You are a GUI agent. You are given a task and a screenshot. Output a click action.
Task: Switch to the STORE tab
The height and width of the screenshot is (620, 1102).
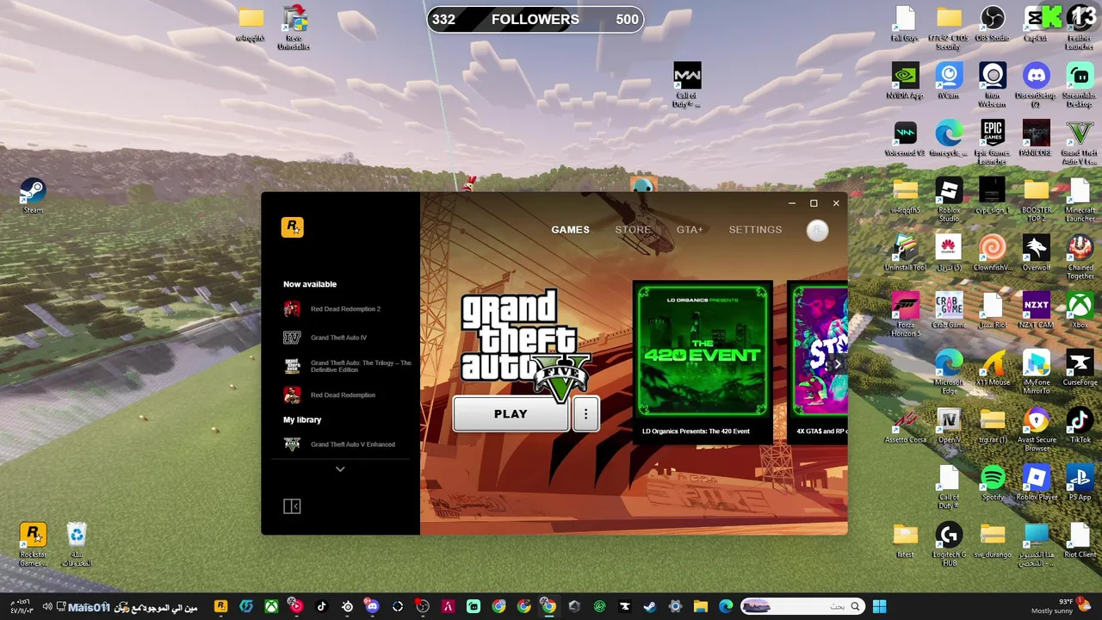(x=633, y=230)
